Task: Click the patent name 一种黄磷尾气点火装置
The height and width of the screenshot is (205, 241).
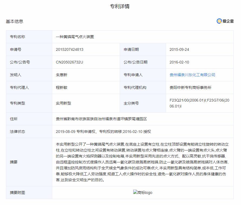Action: pos(75,37)
